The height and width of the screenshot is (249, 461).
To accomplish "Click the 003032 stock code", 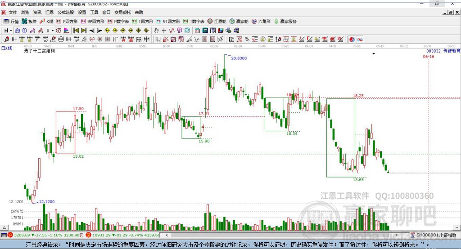I will pos(434,51).
